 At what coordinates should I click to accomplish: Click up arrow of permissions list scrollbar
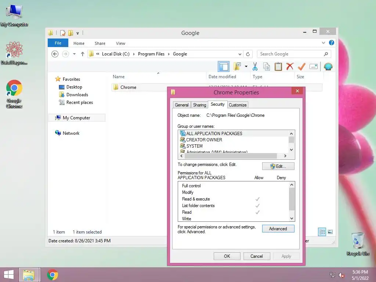(292, 185)
